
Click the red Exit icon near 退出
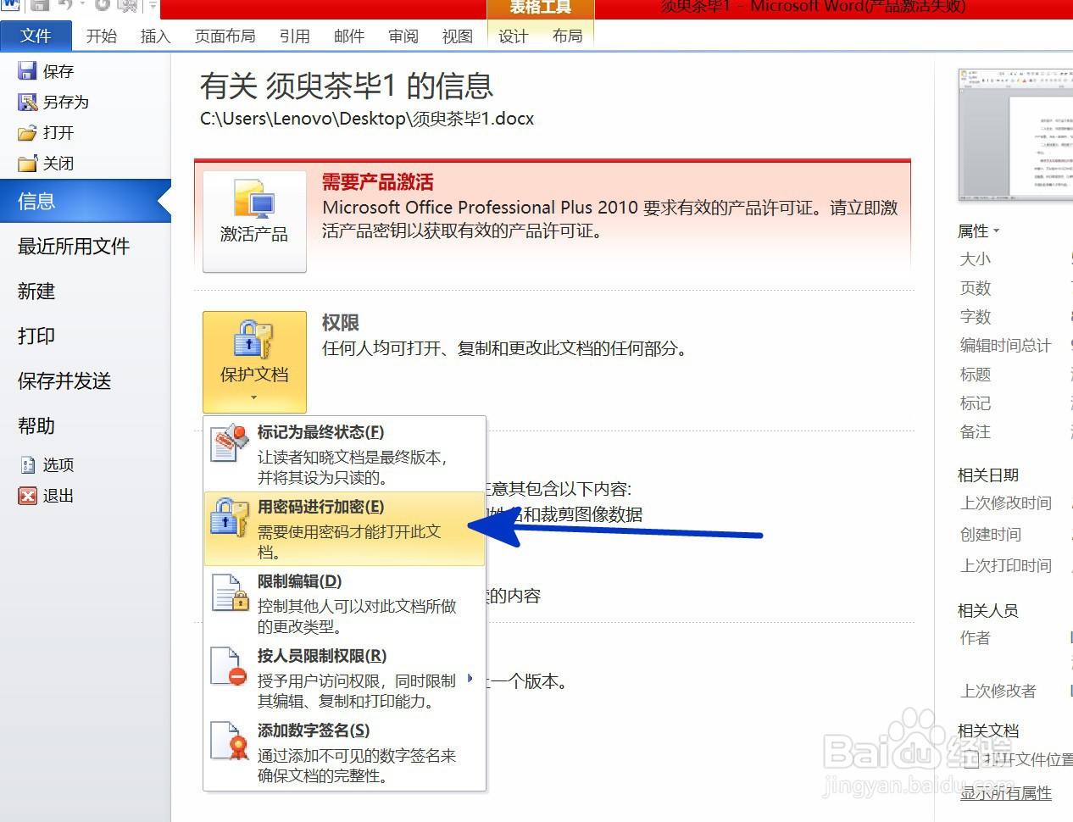(x=27, y=496)
